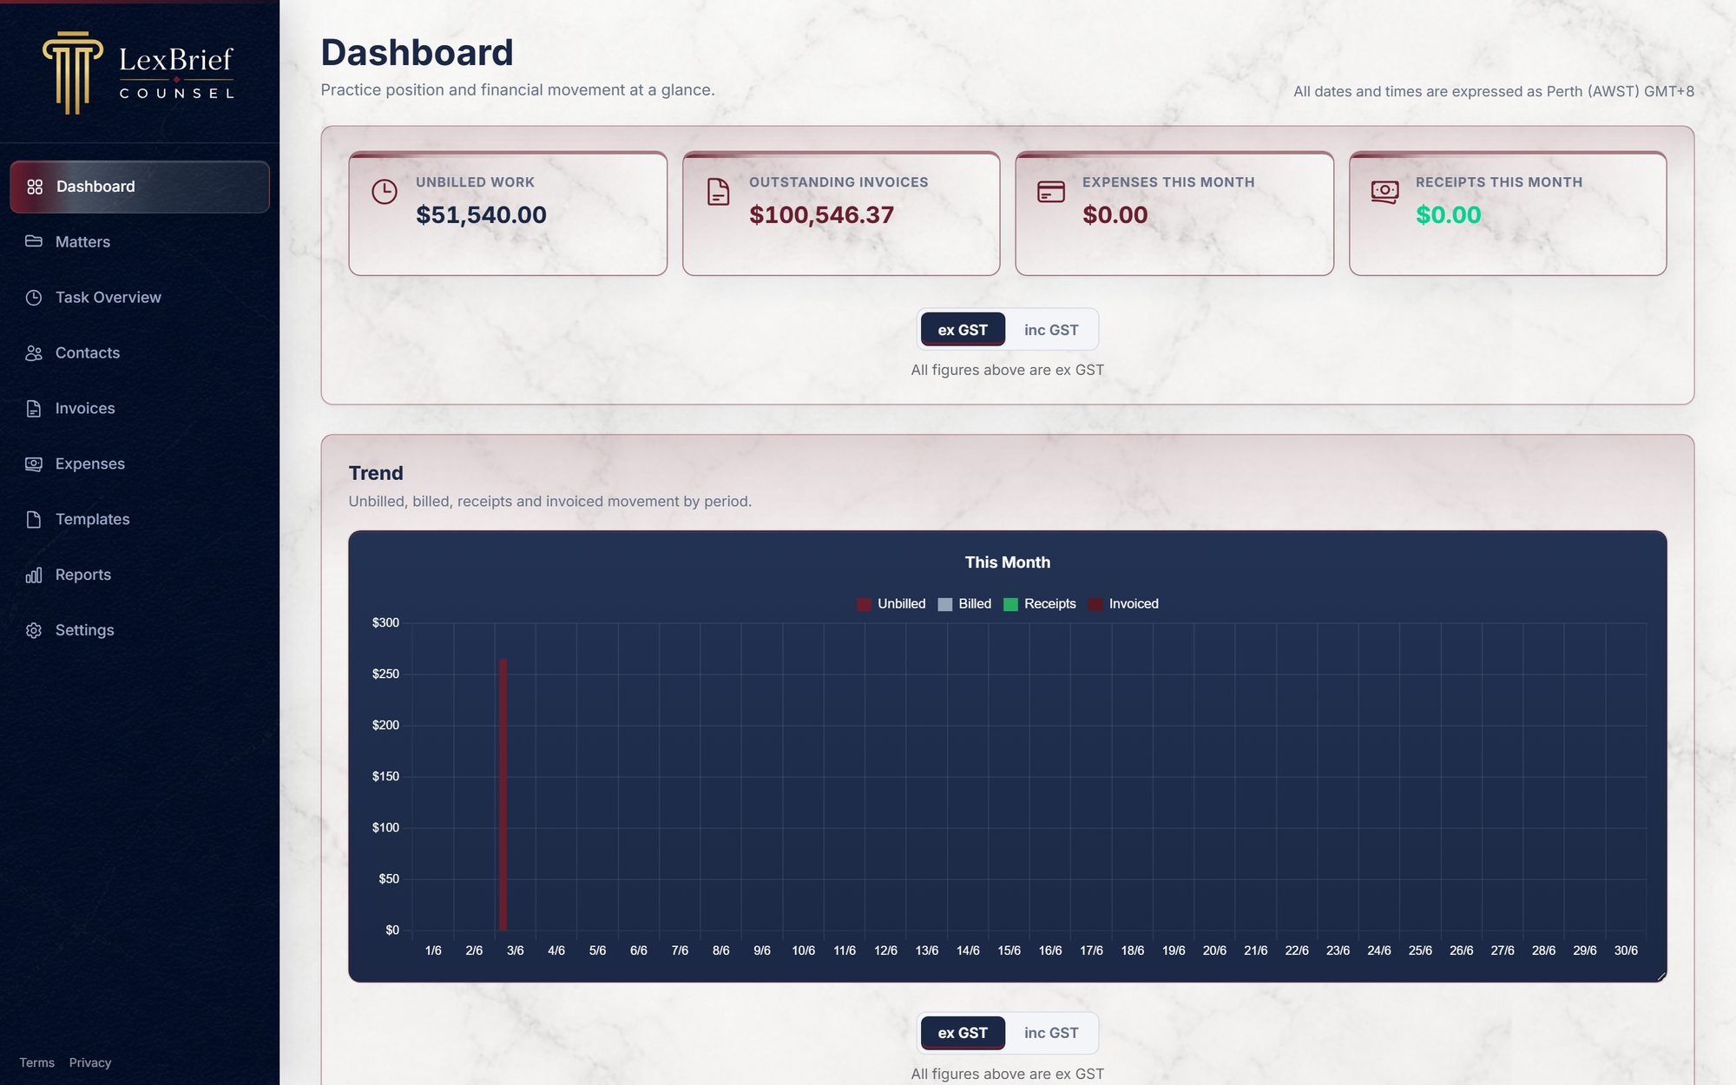Click the Expenses This Month $0.00 value
Screen dimensions: 1736x1085
click(x=1115, y=215)
